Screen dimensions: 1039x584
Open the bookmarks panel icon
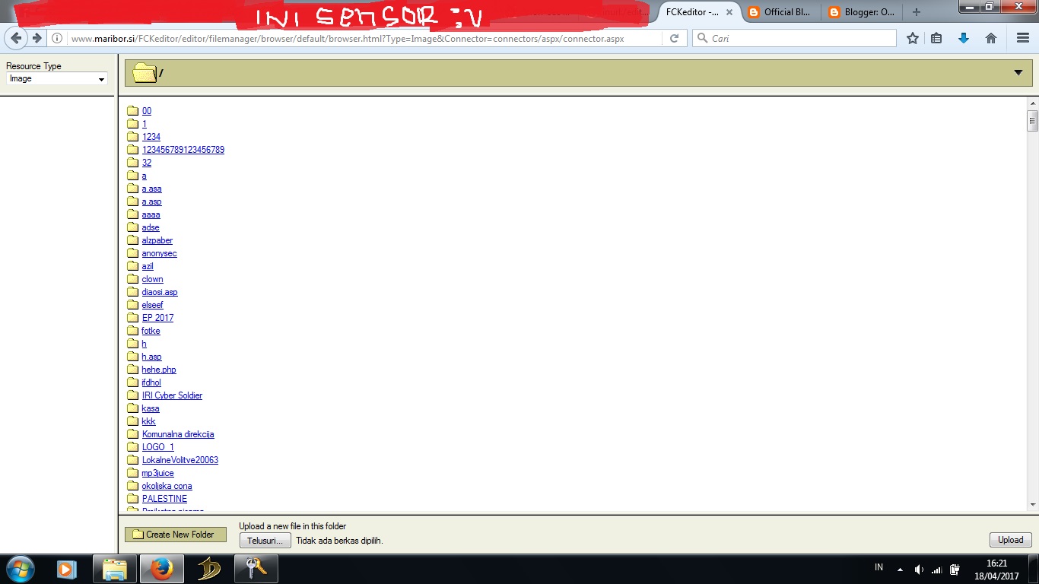936,37
